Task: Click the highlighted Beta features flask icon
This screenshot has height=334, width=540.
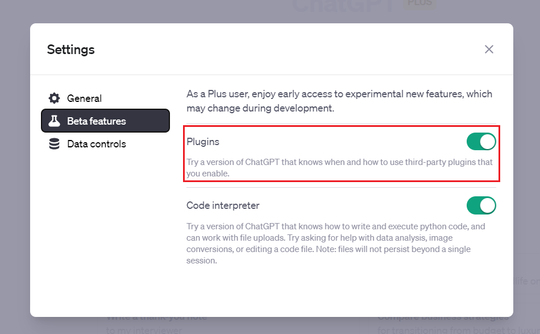Action: point(54,121)
